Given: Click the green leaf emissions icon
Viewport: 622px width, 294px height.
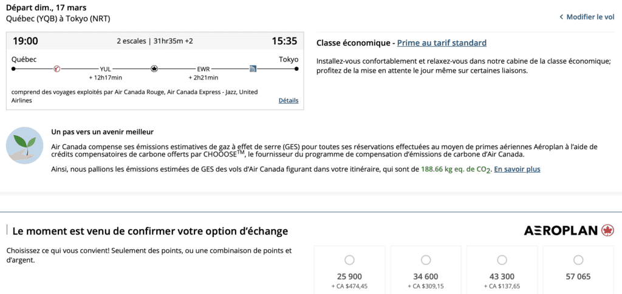Looking at the screenshot, I should point(24,145).
